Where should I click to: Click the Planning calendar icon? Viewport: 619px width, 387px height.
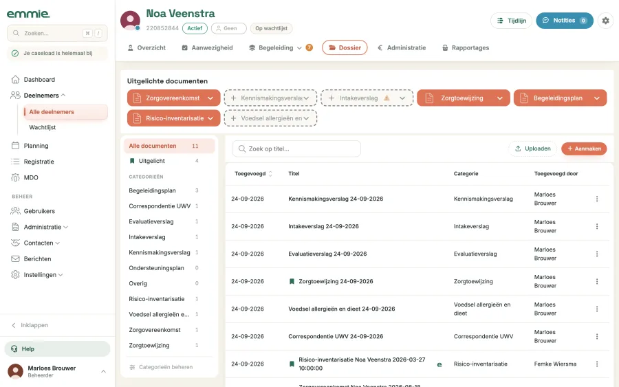pos(15,146)
